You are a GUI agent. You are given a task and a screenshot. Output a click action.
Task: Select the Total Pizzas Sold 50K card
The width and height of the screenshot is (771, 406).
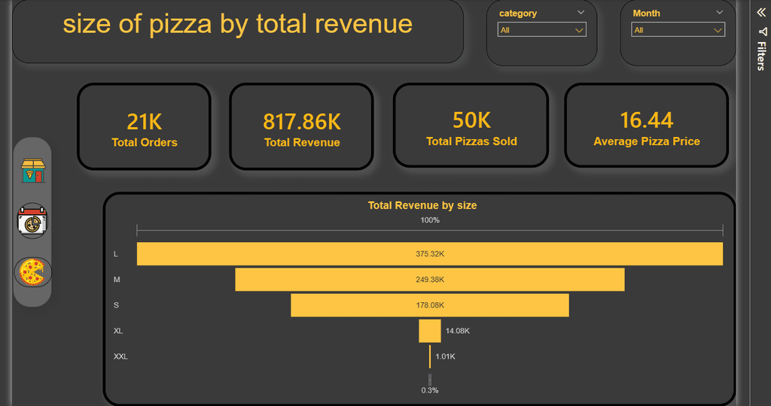[x=471, y=125]
